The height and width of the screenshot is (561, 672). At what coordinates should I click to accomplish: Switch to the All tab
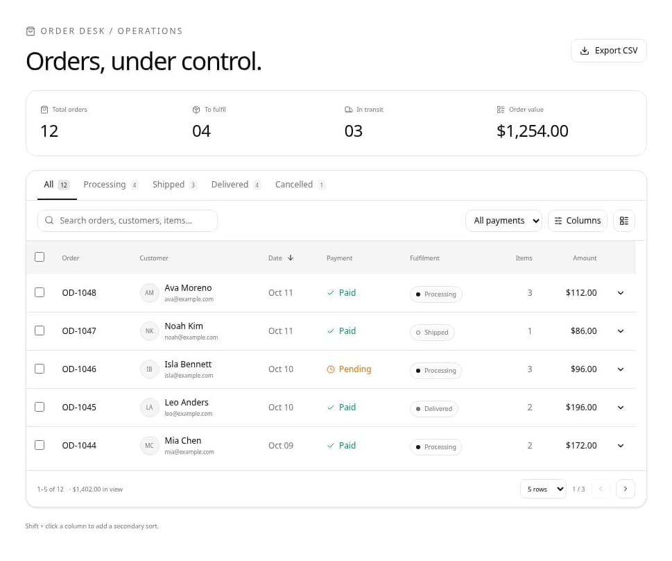[57, 185]
